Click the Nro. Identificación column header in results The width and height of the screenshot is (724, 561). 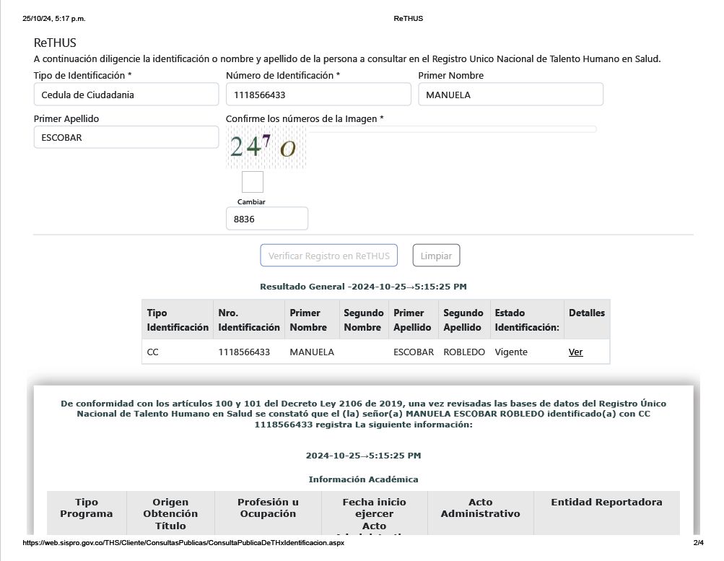click(248, 320)
